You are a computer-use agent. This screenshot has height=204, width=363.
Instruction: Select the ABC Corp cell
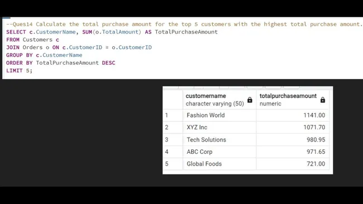(219, 152)
